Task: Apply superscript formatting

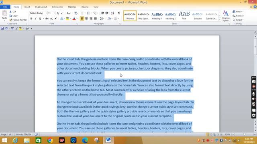Action: click(55, 19)
